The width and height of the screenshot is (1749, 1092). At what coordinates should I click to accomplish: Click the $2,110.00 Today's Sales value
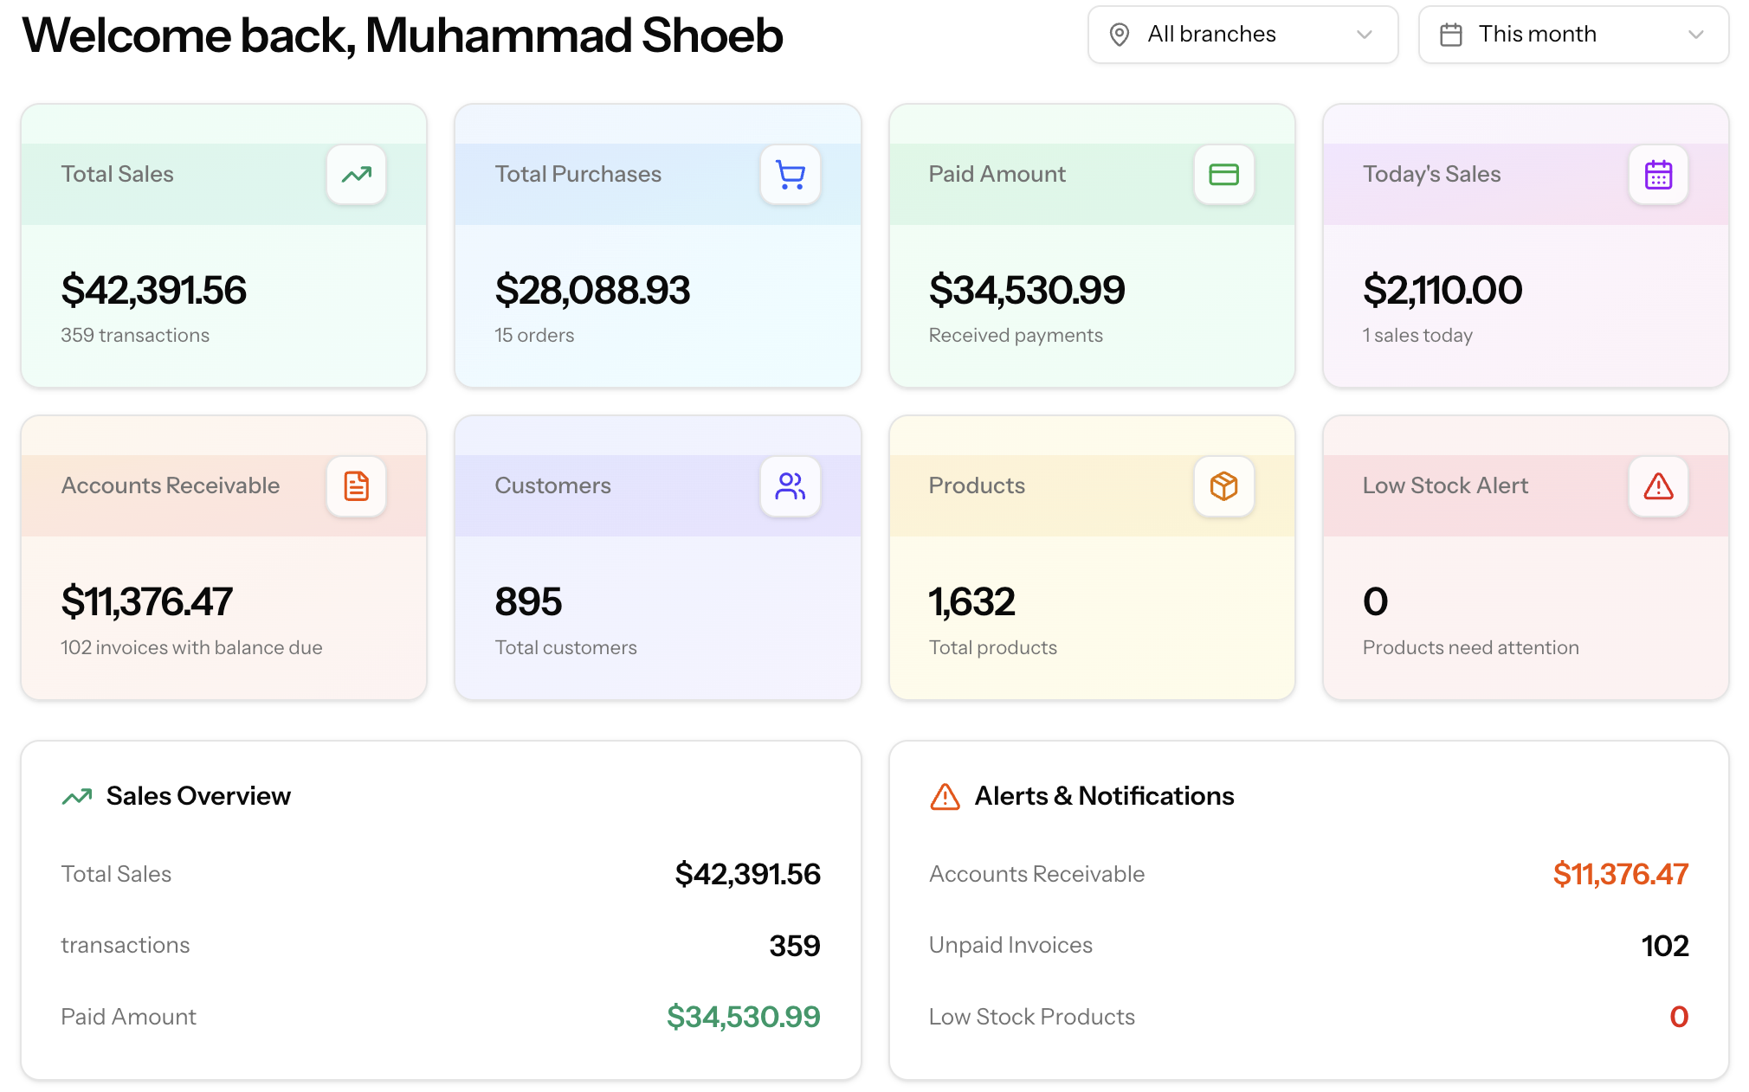(x=1442, y=290)
